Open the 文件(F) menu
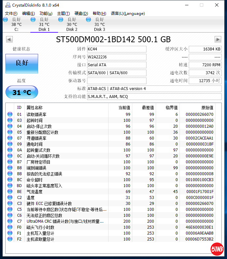 [x=11, y=14]
